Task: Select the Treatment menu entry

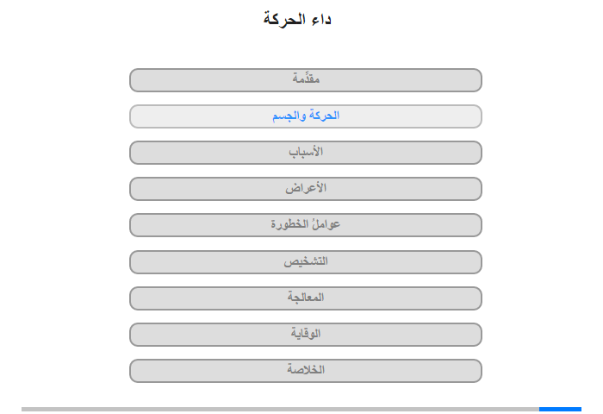Action: click(306, 298)
